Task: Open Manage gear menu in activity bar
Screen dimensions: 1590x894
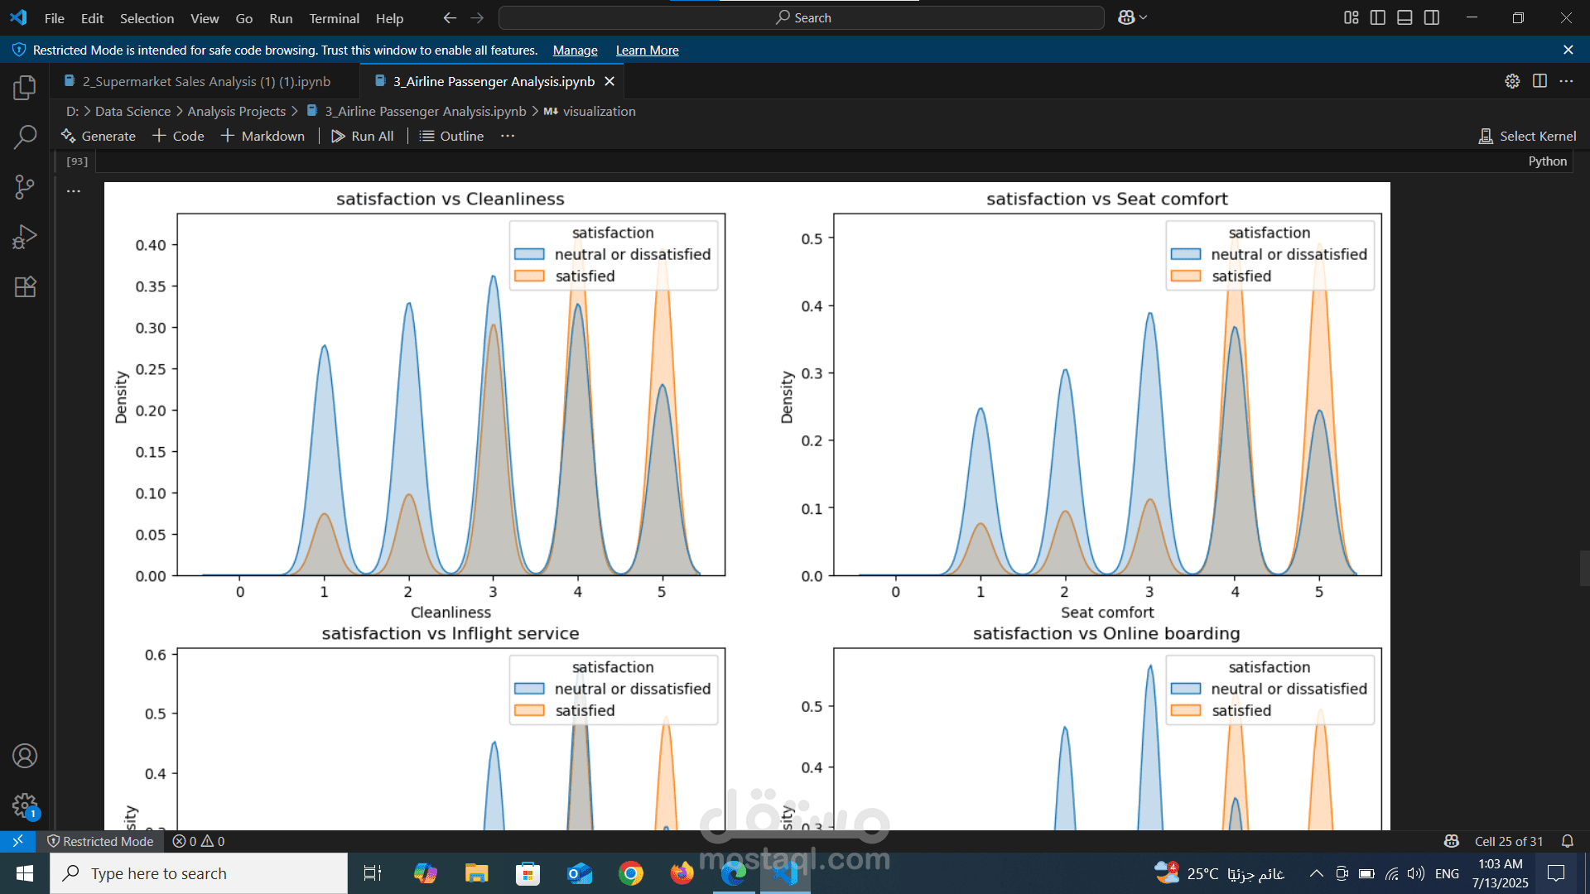Action: click(25, 805)
